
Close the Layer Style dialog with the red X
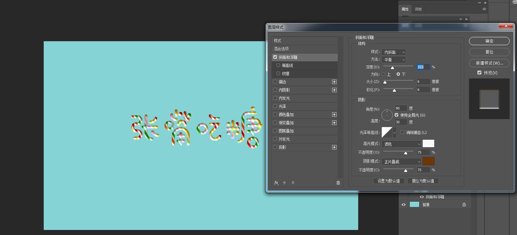click(x=506, y=26)
